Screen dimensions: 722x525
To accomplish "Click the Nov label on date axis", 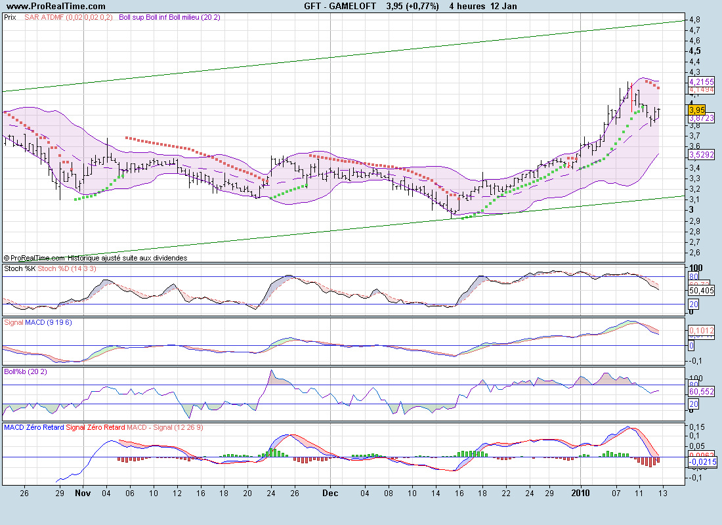I will 83,493.
